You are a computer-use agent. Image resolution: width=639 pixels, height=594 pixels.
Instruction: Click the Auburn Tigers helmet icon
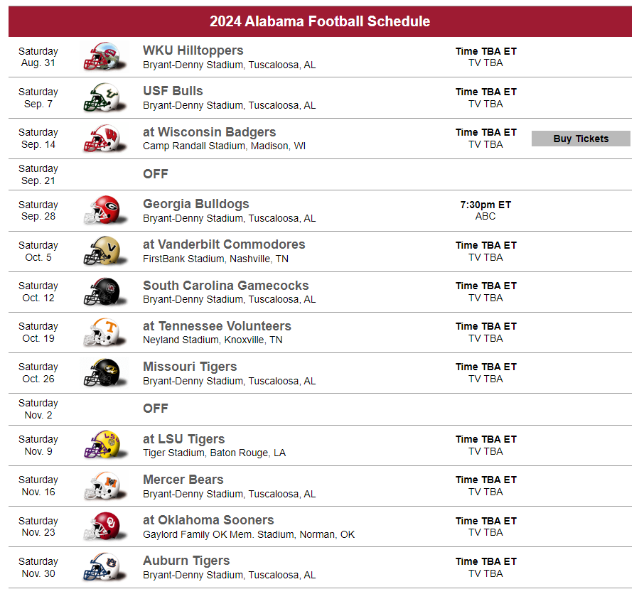pos(103,567)
